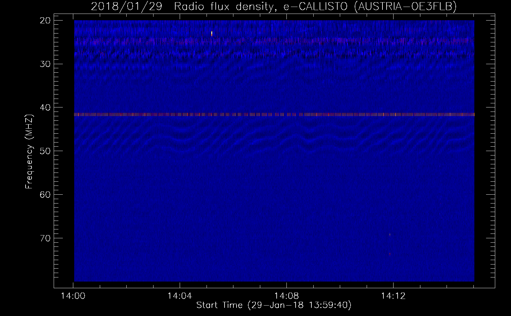The height and width of the screenshot is (316, 511).
Task: Click the 50 frequency tick label
Action: [x=45, y=151]
